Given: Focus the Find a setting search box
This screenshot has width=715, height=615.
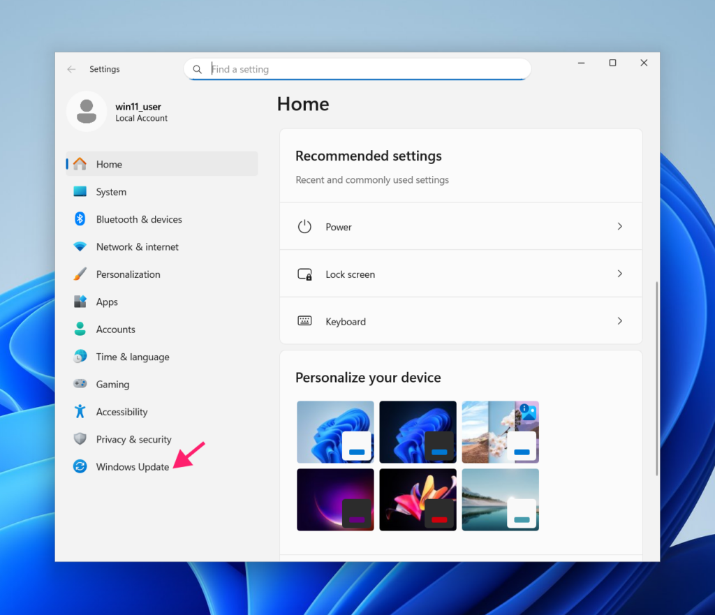Looking at the screenshot, I should pyautogui.click(x=357, y=69).
